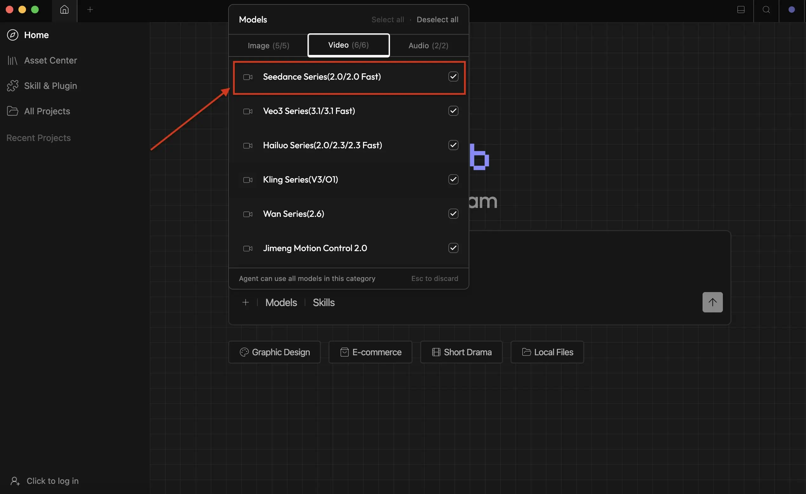Uncheck the Kling Series checkbox
This screenshot has width=806, height=494.
453,179
